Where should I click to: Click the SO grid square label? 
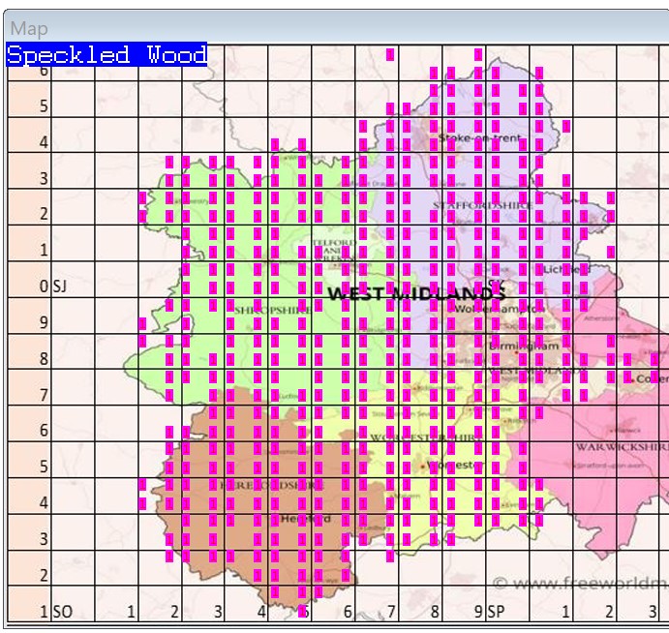[62, 612]
